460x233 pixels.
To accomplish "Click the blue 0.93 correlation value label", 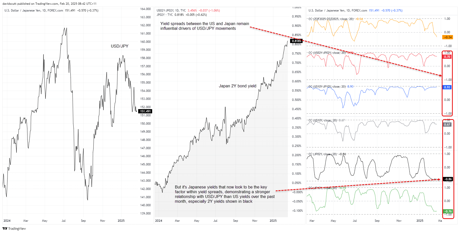I will [447, 87].
